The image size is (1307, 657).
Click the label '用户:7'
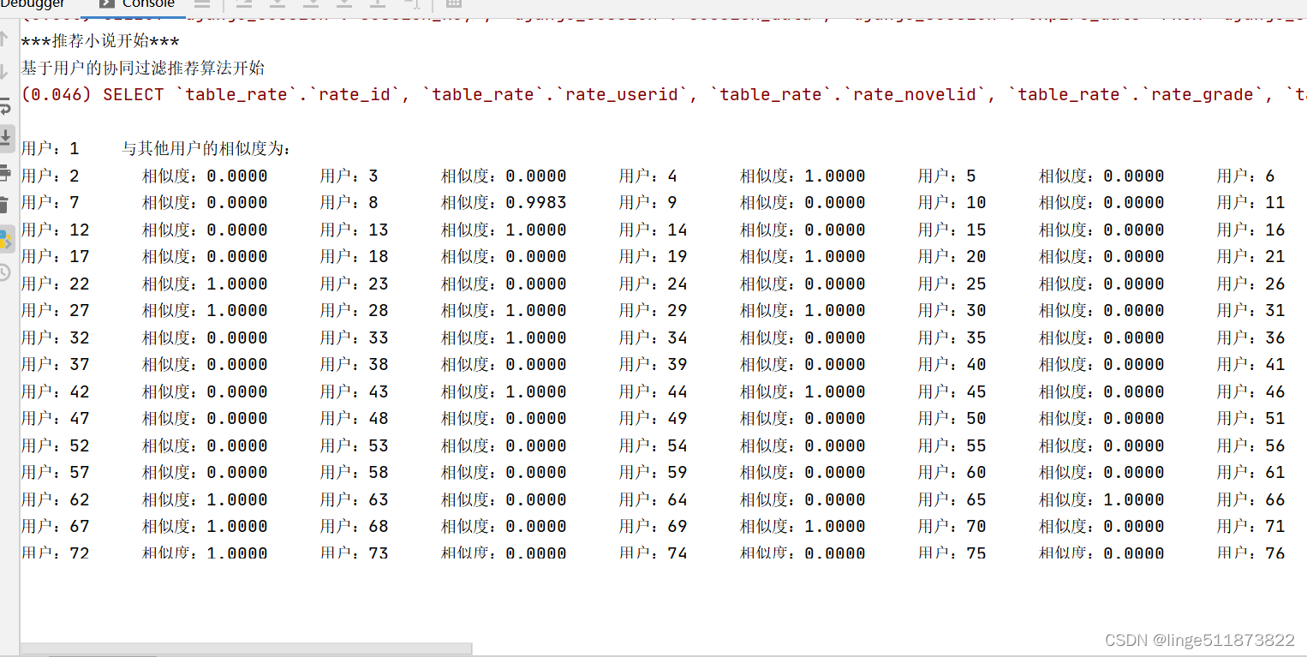50,203
